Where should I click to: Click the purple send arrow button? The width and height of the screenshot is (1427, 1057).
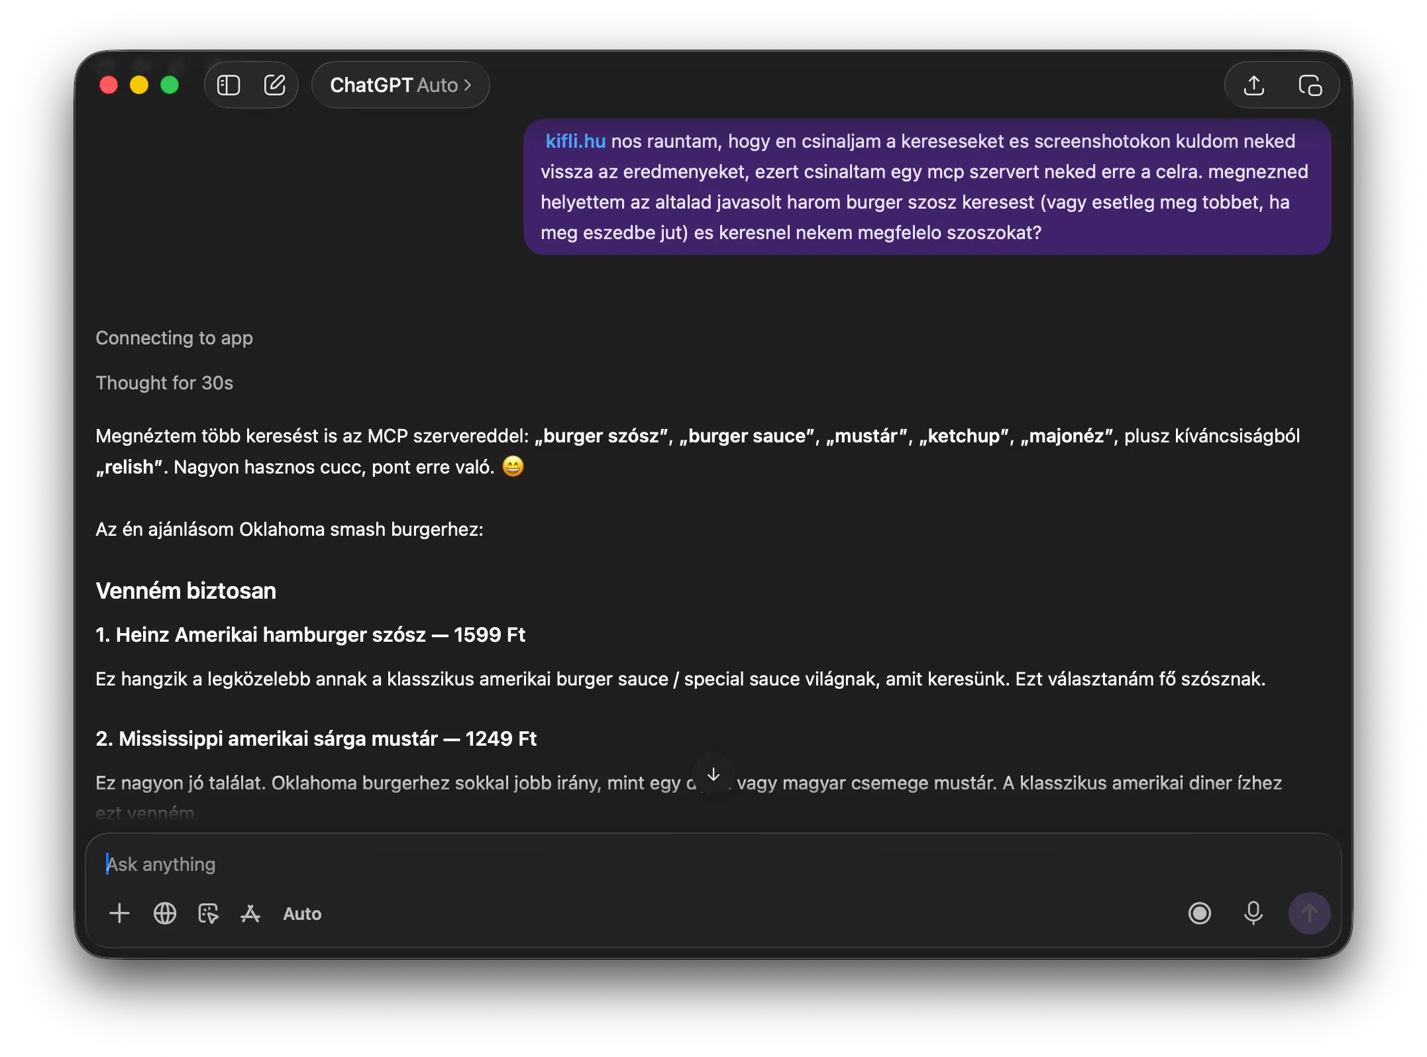pyautogui.click(x=1308, y=913)
